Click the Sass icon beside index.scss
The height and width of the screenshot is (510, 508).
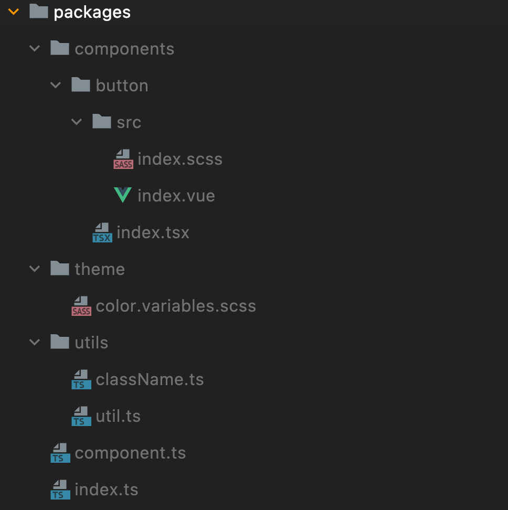coord(123,159)
